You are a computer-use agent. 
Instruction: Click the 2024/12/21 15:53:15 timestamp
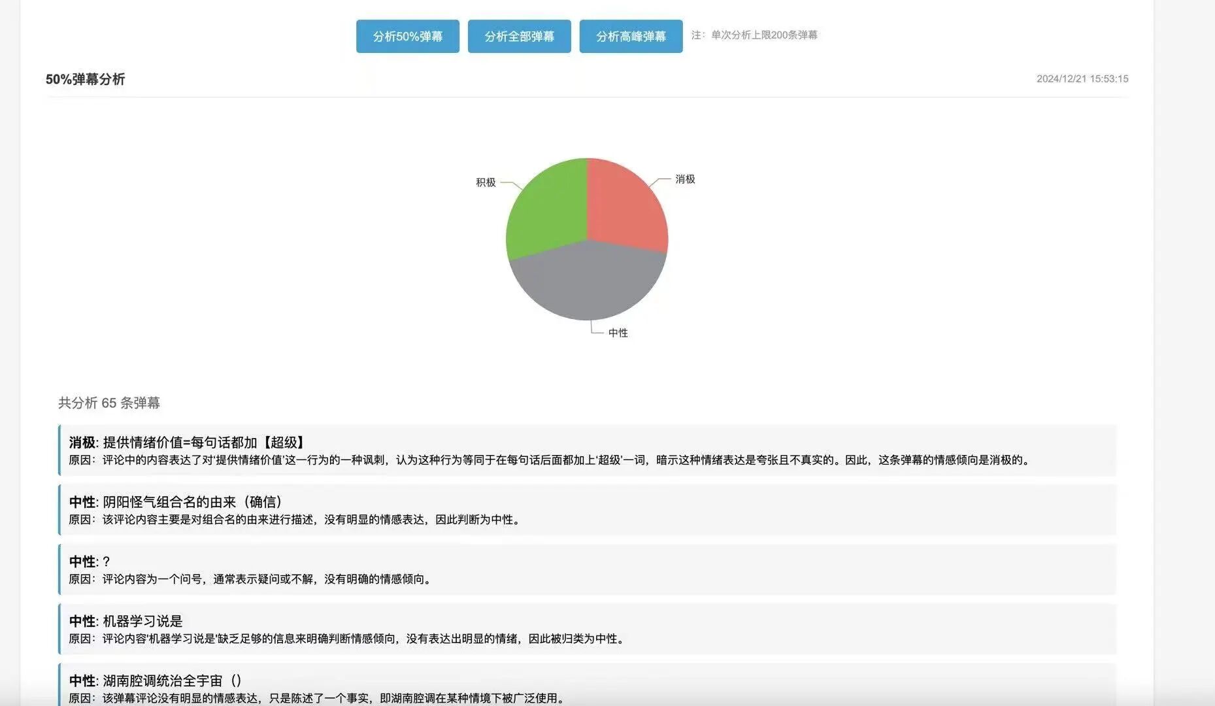1082,79
